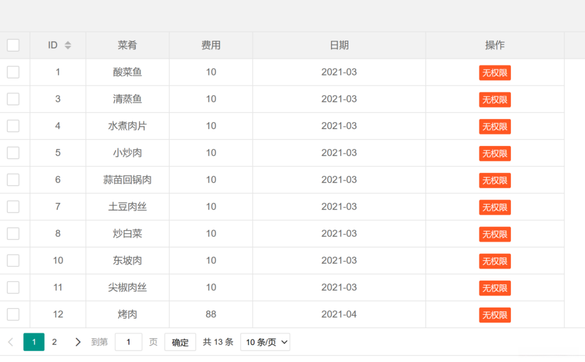Select the 炒白菜 dish cell
This screenshot has height=362, width=585.
pyautogui.click(x=127, y=233)
